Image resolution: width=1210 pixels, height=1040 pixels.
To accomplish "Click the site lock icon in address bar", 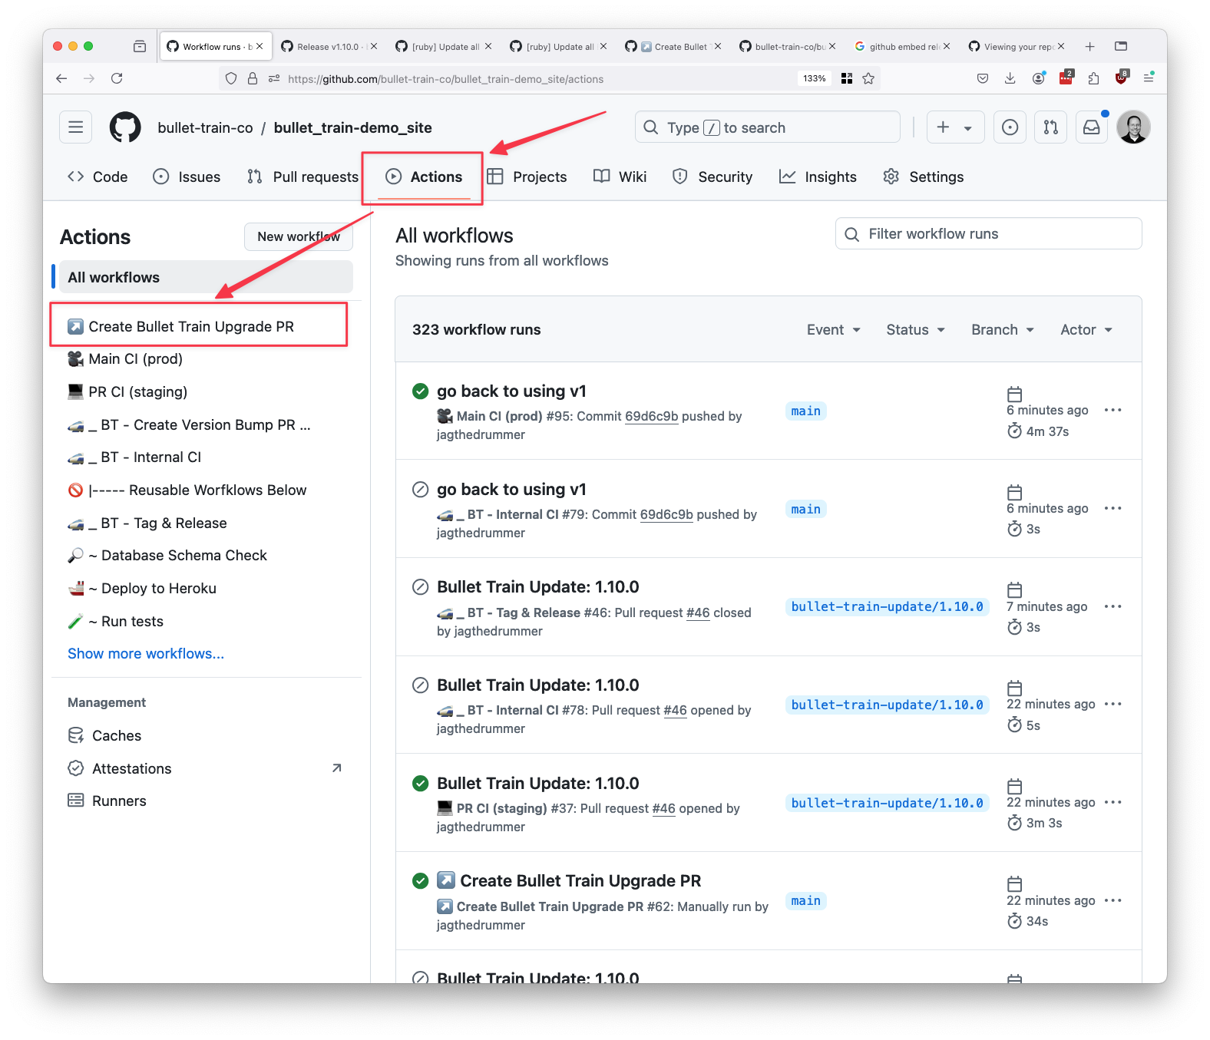I will click(252, 78).
